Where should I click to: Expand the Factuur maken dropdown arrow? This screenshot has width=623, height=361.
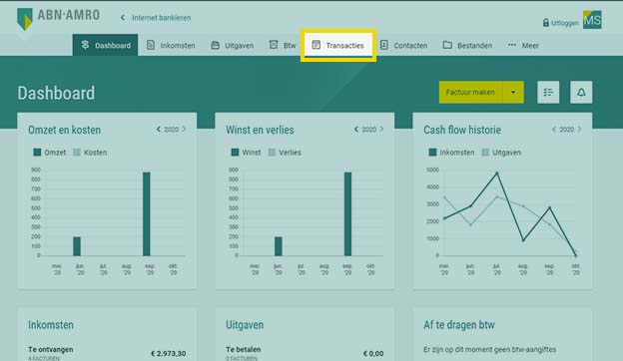point(513,93)
